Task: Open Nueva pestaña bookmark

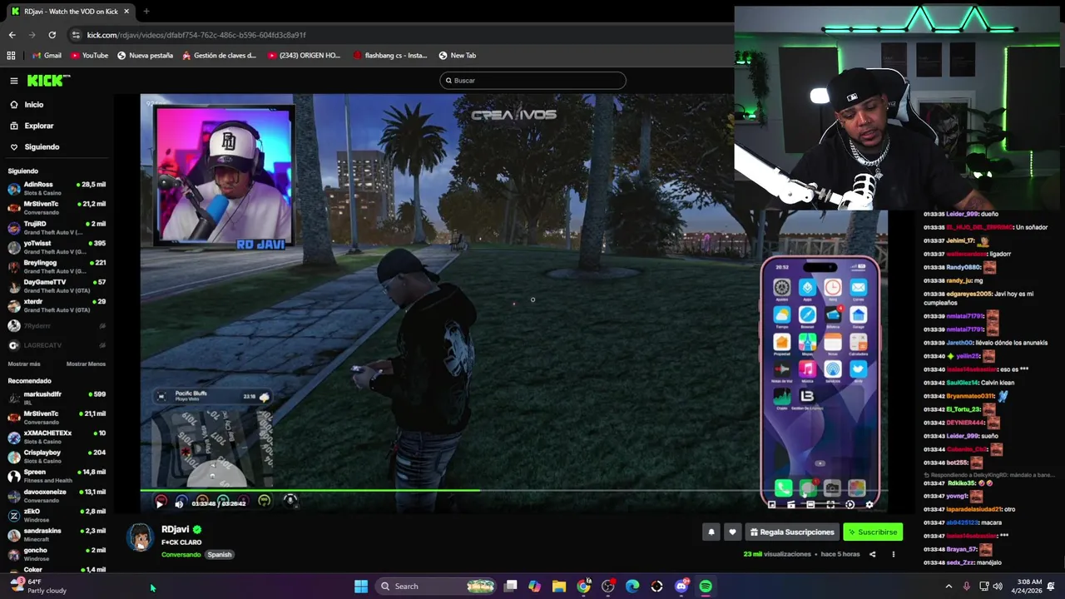Action: (145, 56)
